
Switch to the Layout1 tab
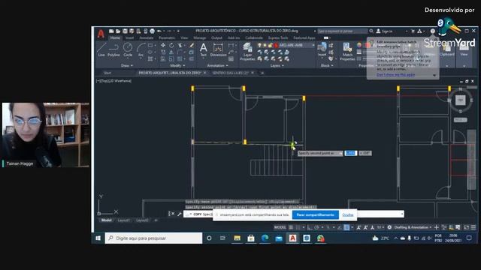click(x=123, y=220)
